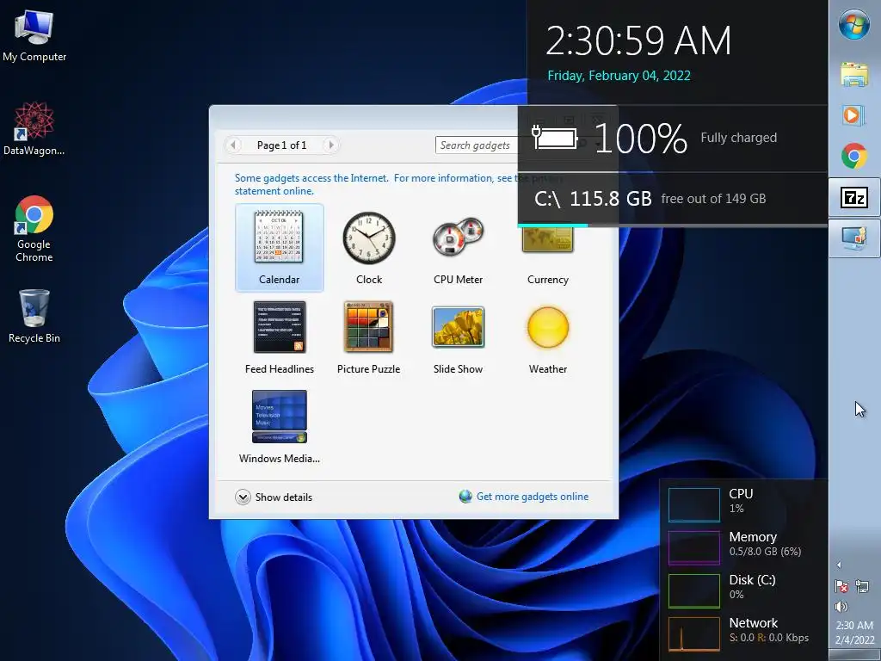Select the Calendar gadget
This screenshot has height=661, width=881.
pyautogui.click(x=280, y=248)
